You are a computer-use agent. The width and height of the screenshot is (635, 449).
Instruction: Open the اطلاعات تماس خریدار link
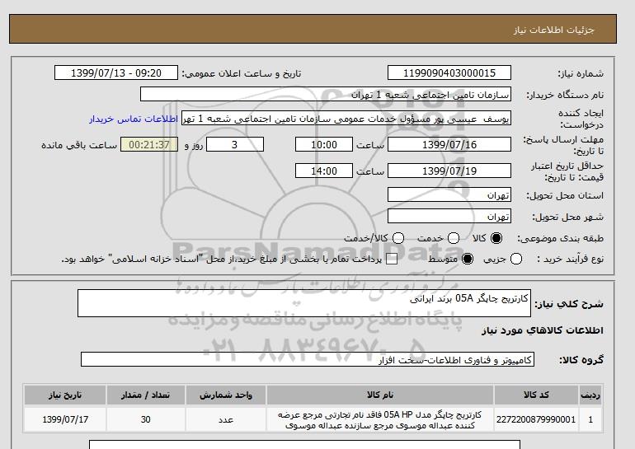[134, 119]
